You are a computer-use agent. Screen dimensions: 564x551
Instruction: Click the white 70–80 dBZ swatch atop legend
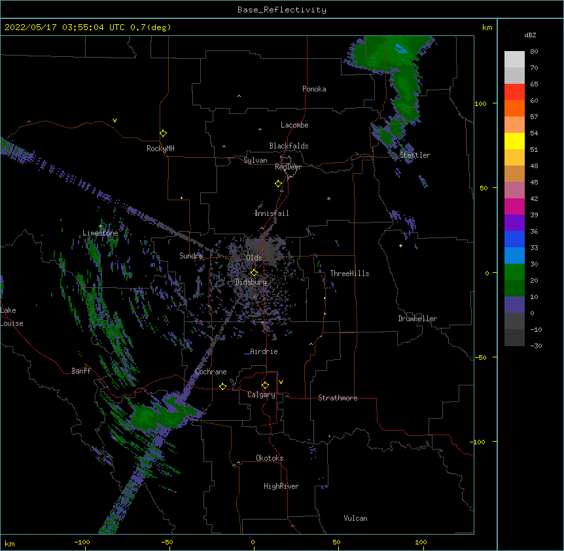514,60
